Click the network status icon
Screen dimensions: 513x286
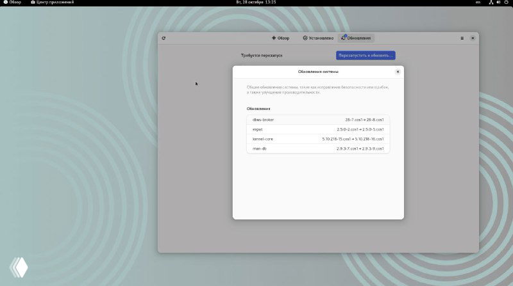[x=491, y=3]
